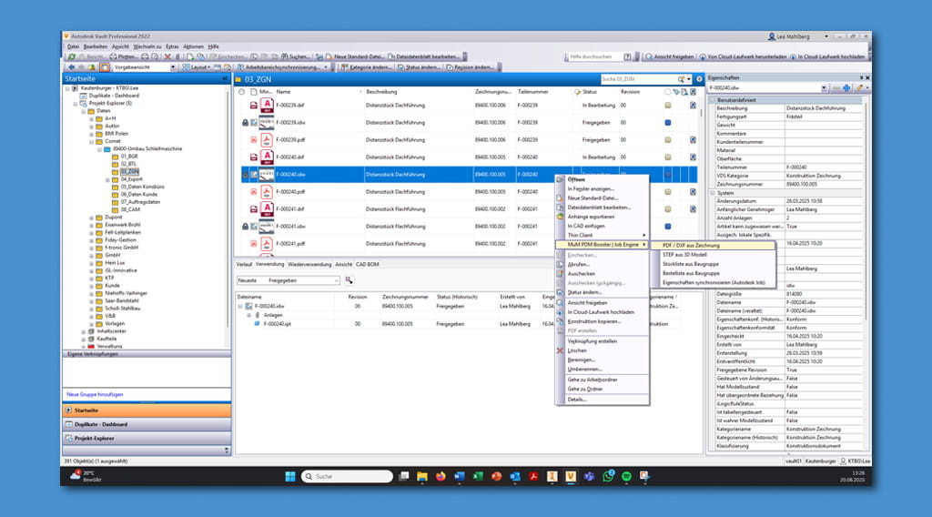The width and height of the screenshot is (932, 517).
Task: Toggle the select-all circle in file list header
Action: click(241, 92)
